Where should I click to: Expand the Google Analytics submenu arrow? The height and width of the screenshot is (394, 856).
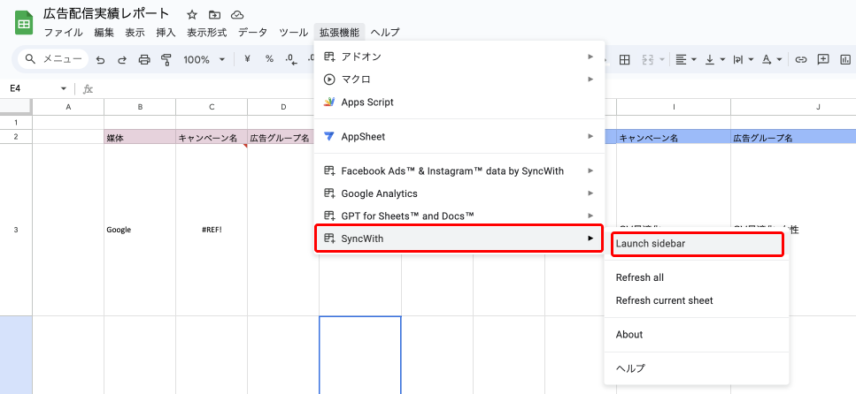[590, 193]
